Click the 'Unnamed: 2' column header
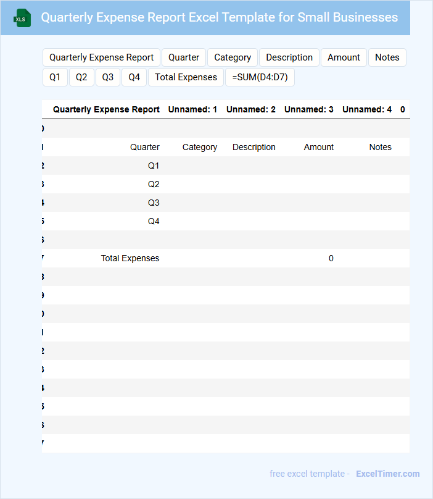Viewport: 433px width, 499px height. tap(251, 109)
